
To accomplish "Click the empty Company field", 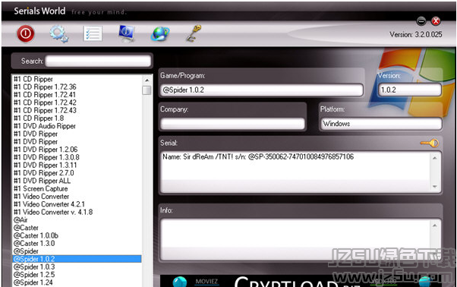I will 232,124.
